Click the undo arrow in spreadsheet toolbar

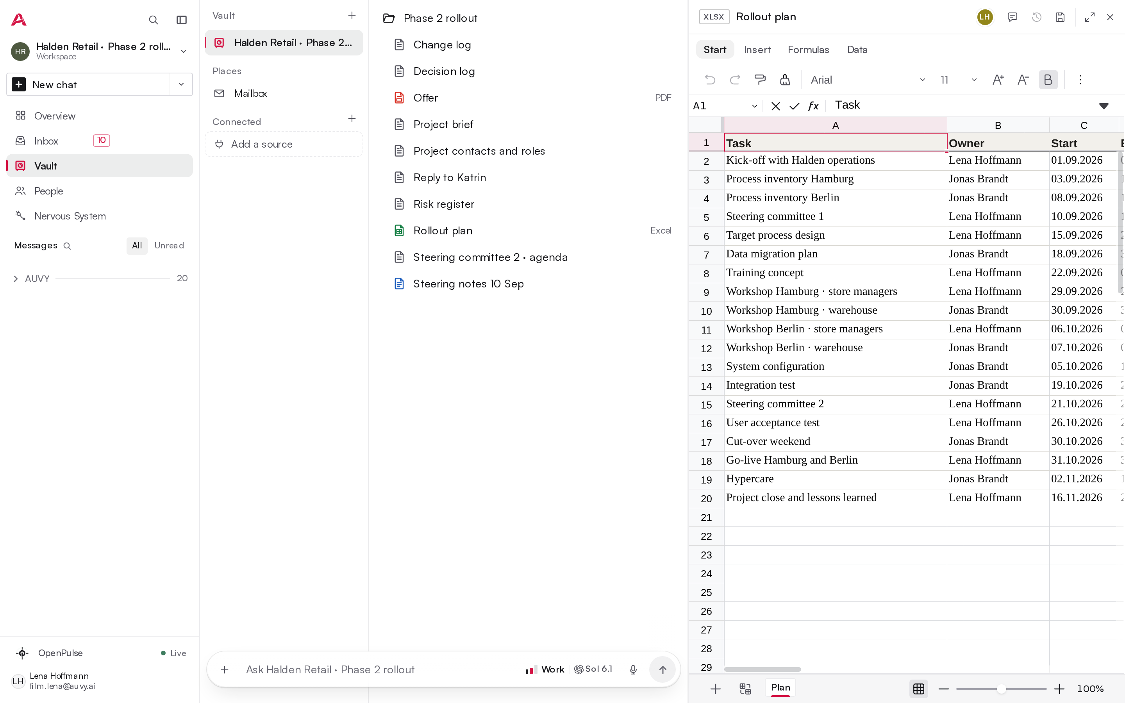pyautogui.click(x=710, y=80)
